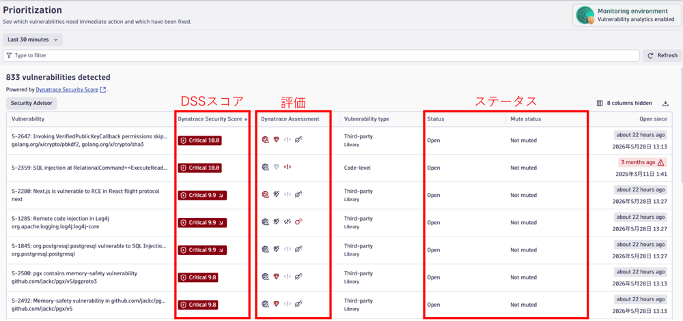
Task: Click the red public exploit gem icon for S-2647
Action: tap(276, 140)
